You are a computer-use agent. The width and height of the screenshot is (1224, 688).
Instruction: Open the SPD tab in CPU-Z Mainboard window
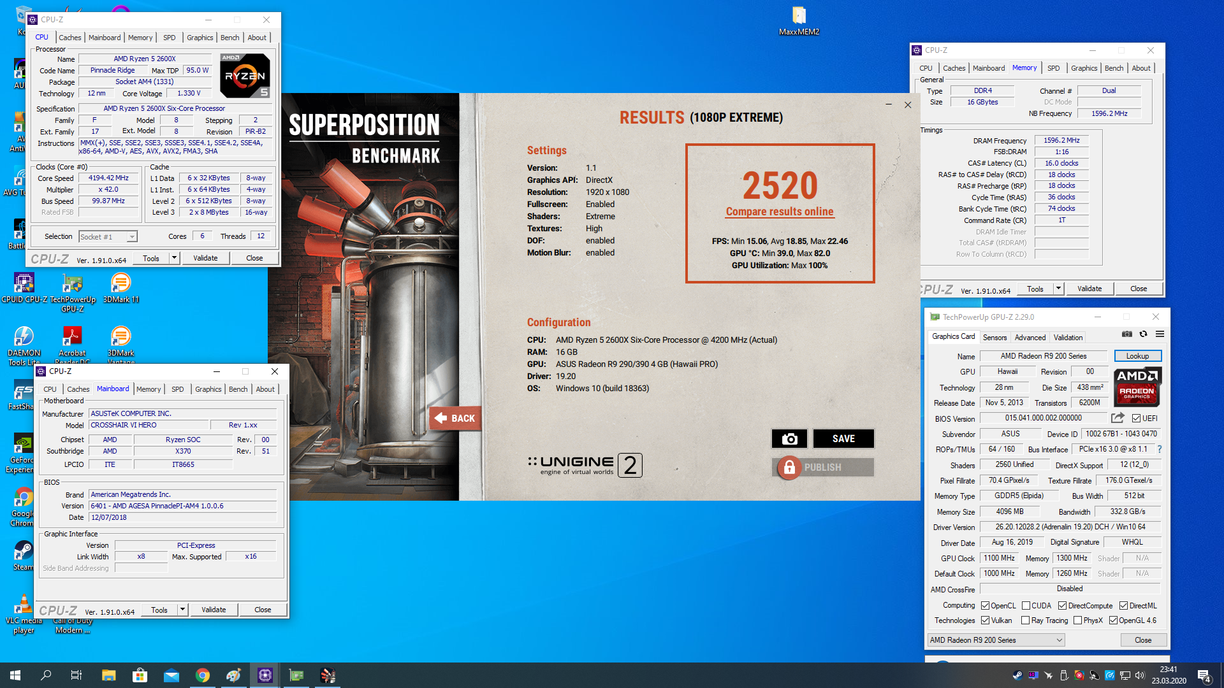point(178,389)
